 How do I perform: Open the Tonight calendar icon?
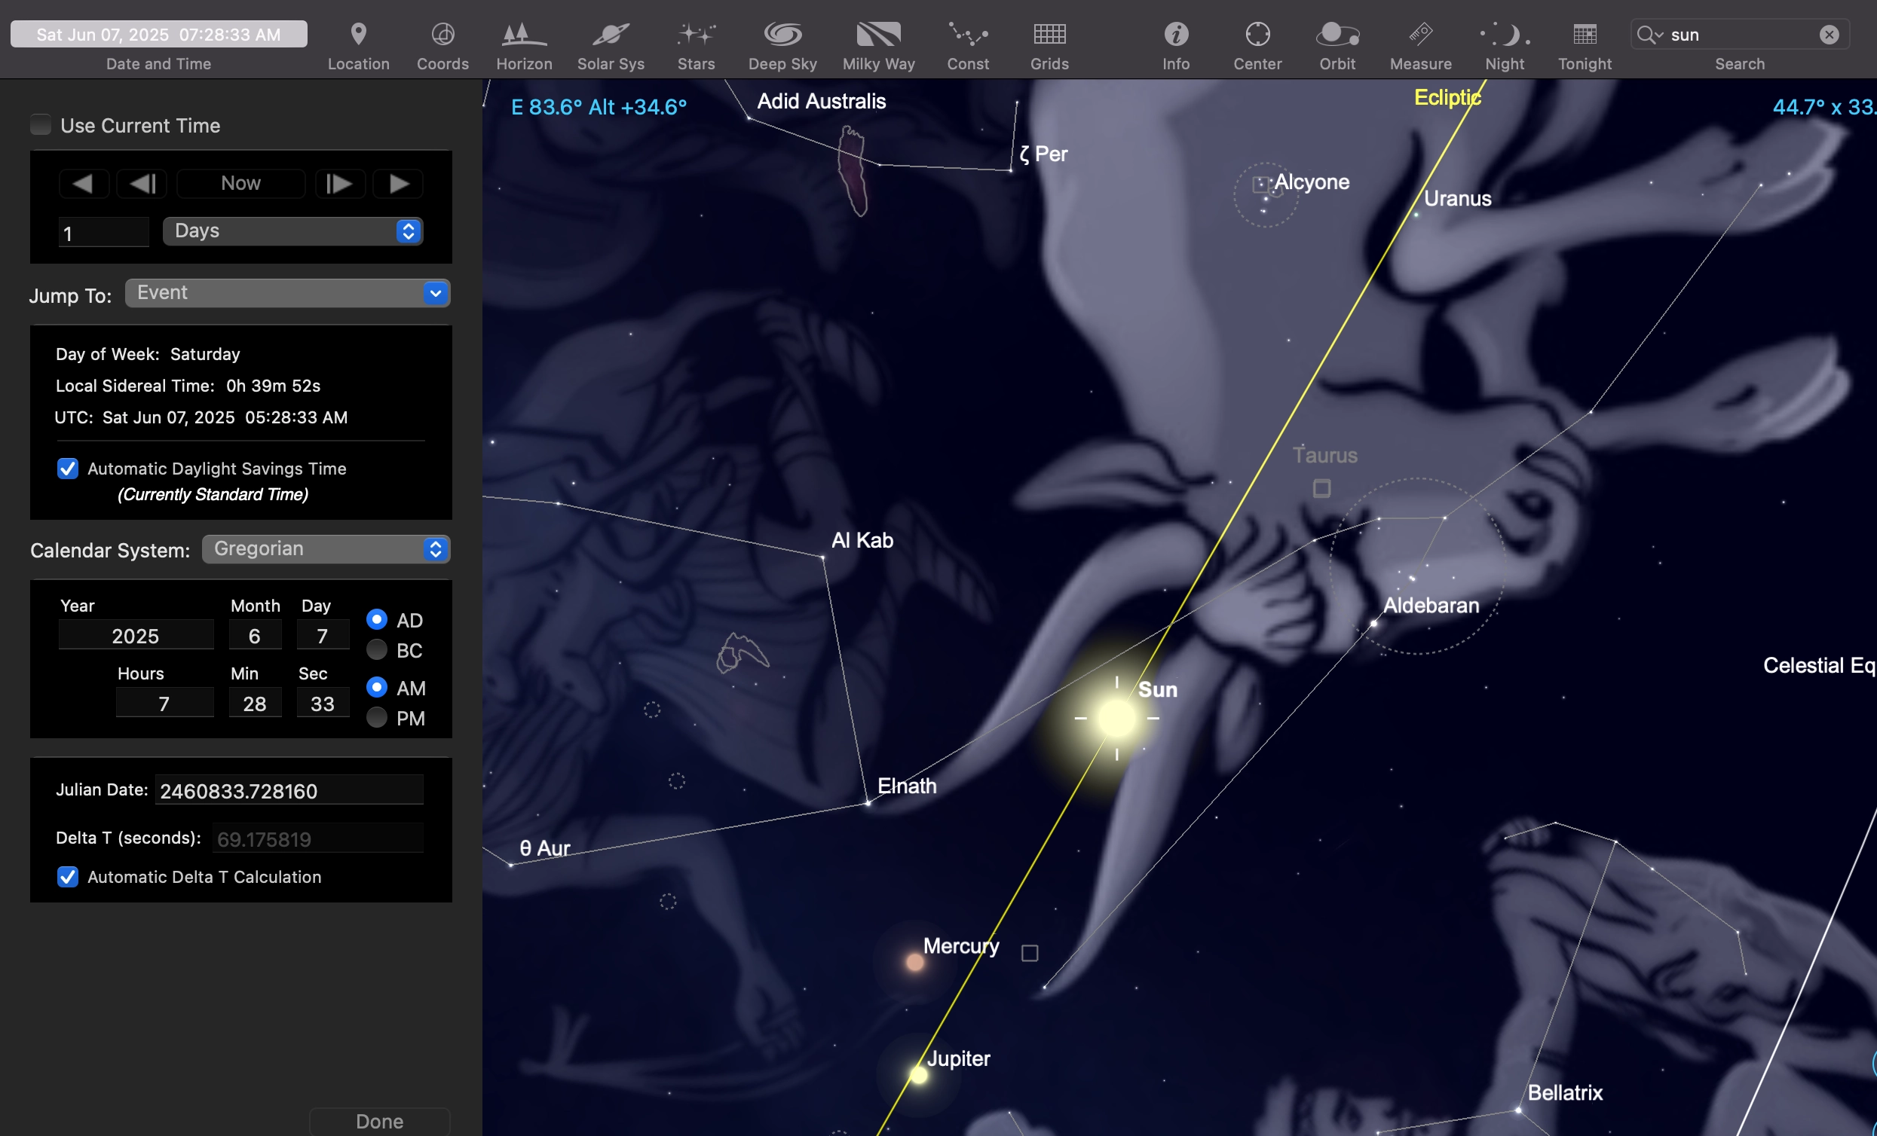tap(1585, 34)
